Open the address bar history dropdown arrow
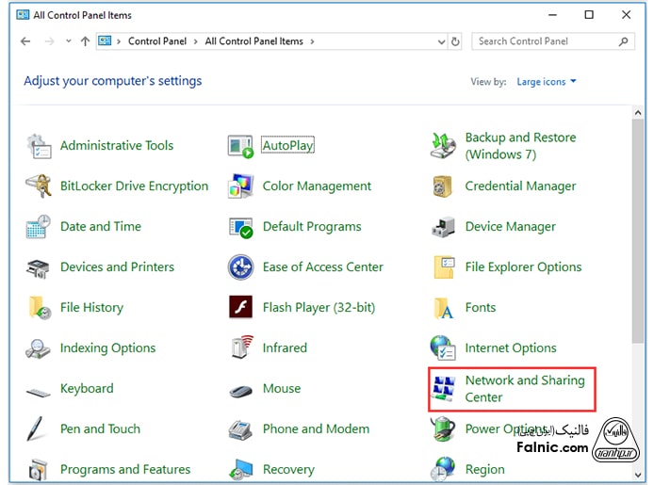Viewport: 654px width, 485px height. pyautogui.click(x=441, y=41)
